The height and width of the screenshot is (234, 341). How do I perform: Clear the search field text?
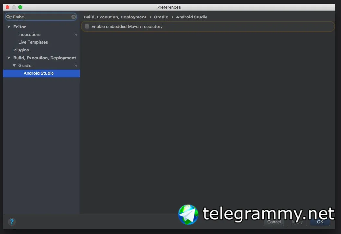click(74, 17)
